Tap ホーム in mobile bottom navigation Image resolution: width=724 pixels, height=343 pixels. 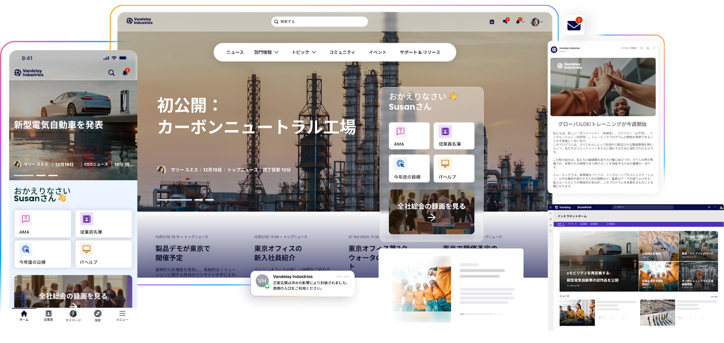(x=24, y=315)
